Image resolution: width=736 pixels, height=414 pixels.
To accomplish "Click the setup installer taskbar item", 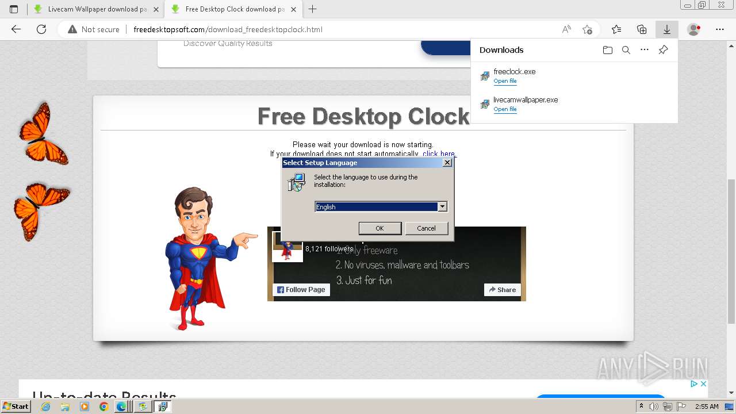I will pos(163,407).
